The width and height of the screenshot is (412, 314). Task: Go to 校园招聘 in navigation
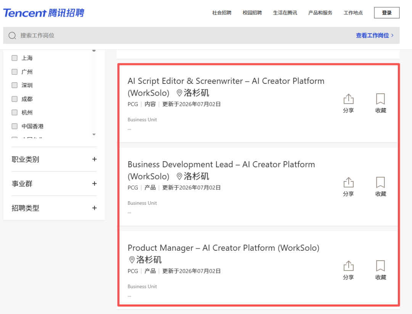252,13
